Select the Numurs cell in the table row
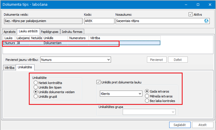Screen dimensions: 216x130 click(x=9, y=43)
